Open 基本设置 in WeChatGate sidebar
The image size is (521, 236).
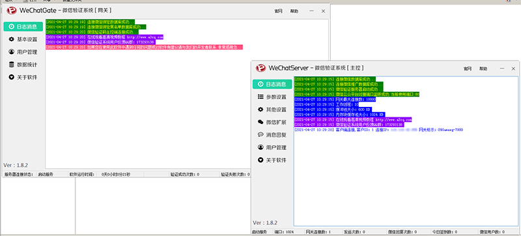pyautogui.click(x=23, y=39)
